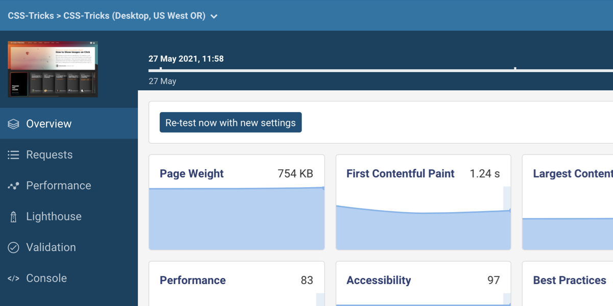613x306 pixels.
Task: Select the later timeline marker on the right
Action: click(515, 69)
